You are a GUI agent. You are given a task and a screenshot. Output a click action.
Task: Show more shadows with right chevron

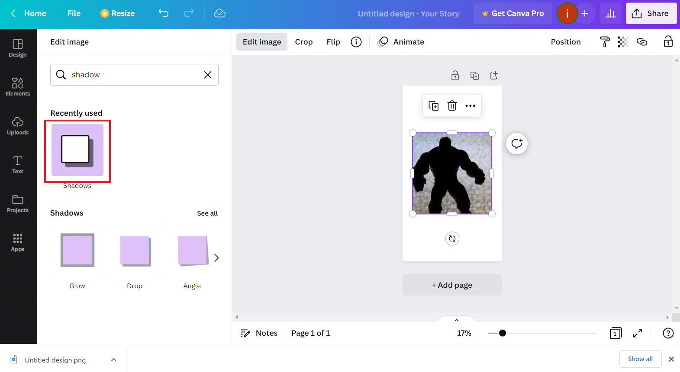coord(216,258)
